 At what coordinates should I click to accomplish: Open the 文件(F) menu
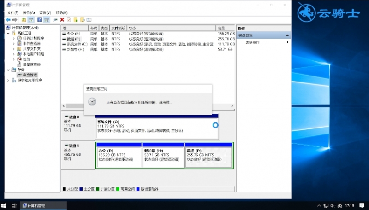(x=13, y=12)
